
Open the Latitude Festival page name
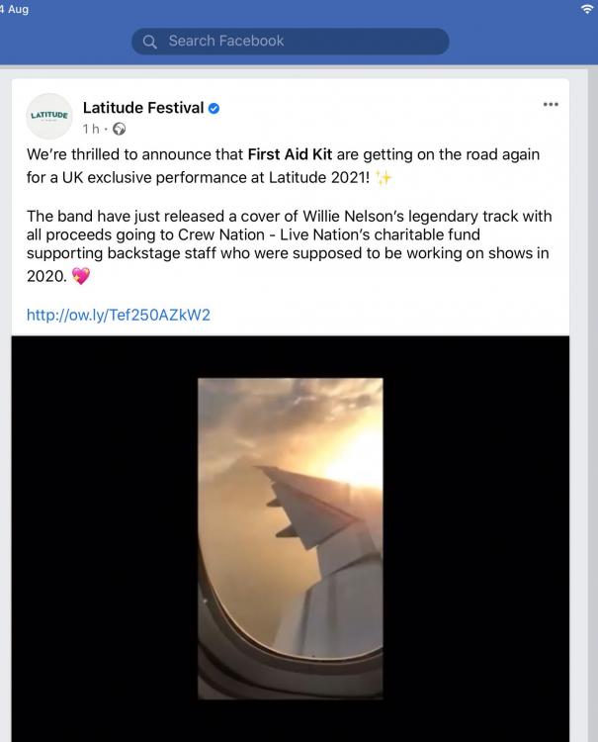tap(143, 108)
